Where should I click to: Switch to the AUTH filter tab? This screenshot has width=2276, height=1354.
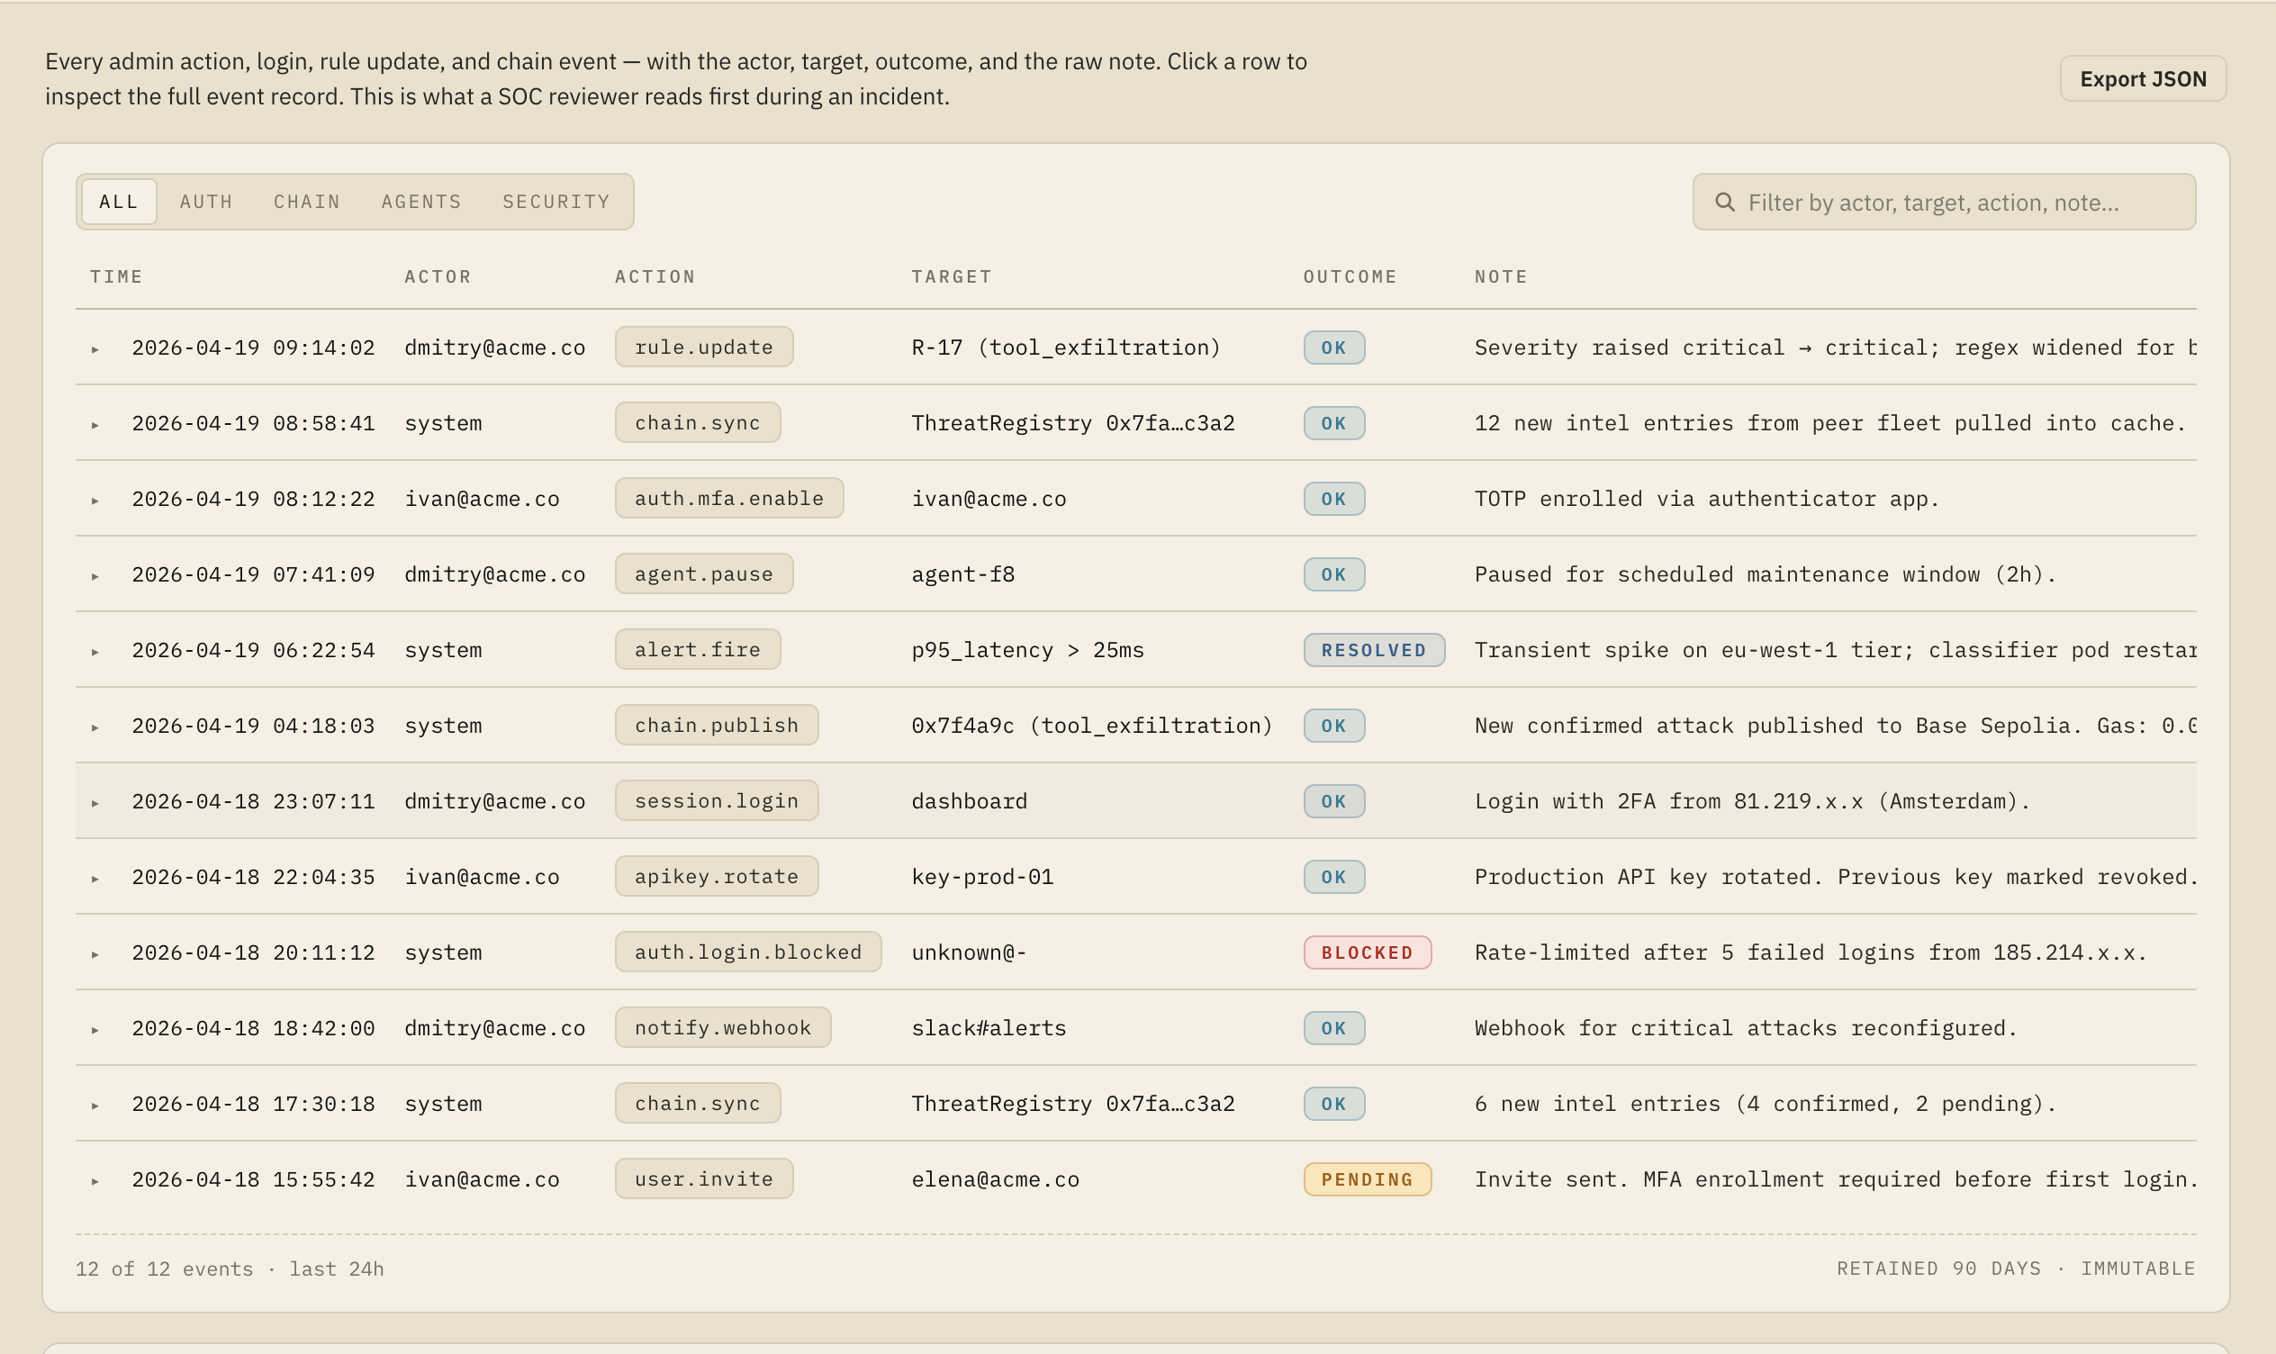coord(206,202)
